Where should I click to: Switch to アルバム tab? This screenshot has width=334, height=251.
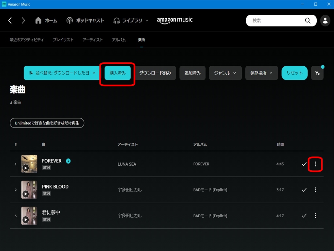coord(119,40)
